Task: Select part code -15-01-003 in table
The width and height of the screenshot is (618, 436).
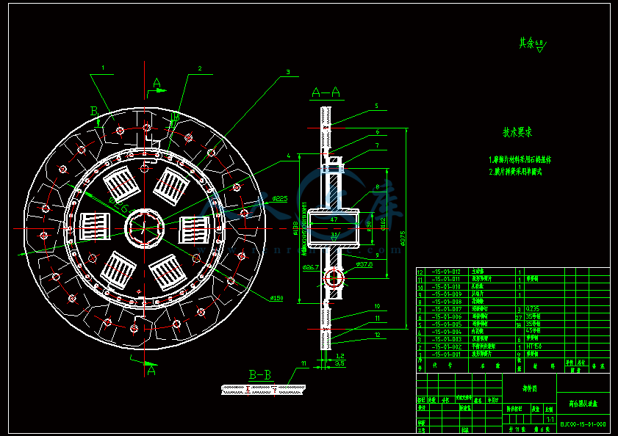Action: [x=447, y=339]
